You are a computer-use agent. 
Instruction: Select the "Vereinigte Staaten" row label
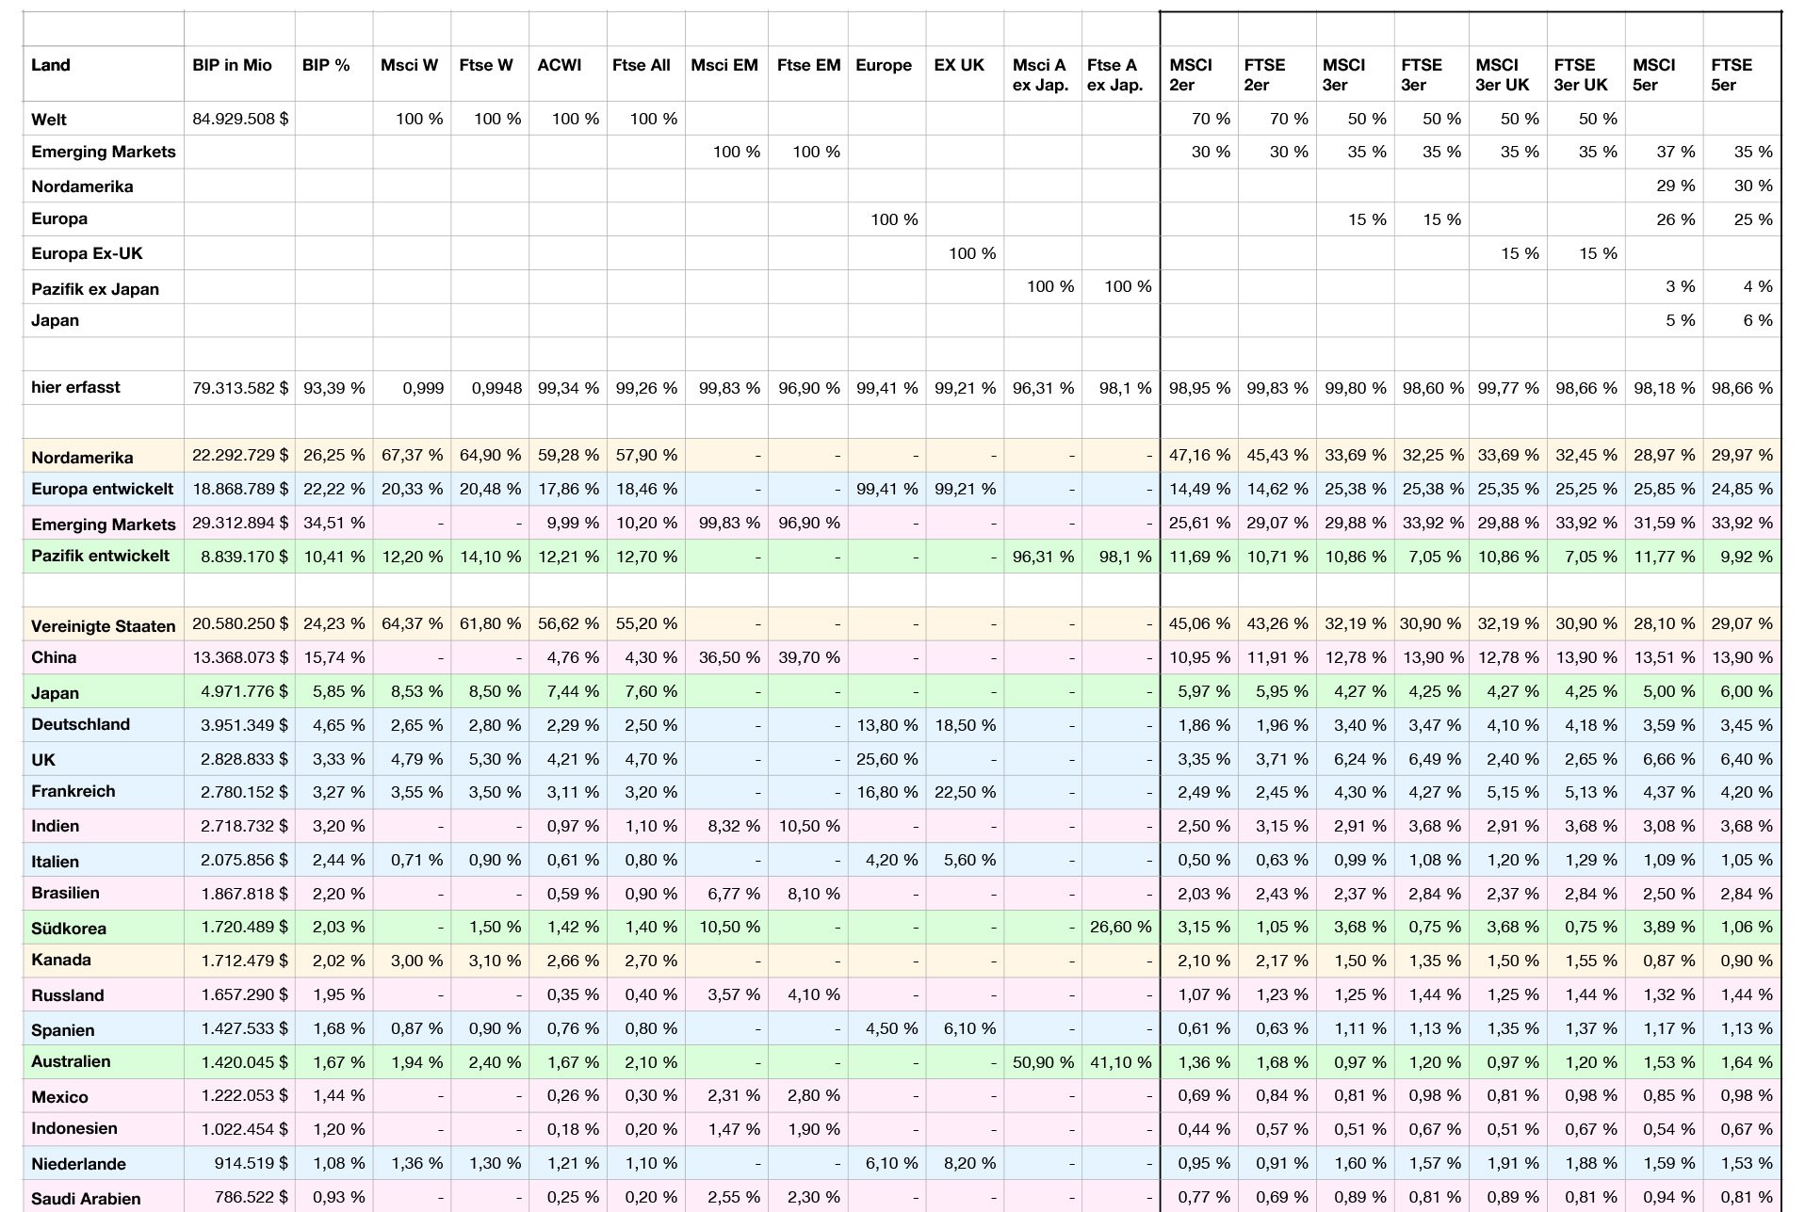[x=104, y=626]
